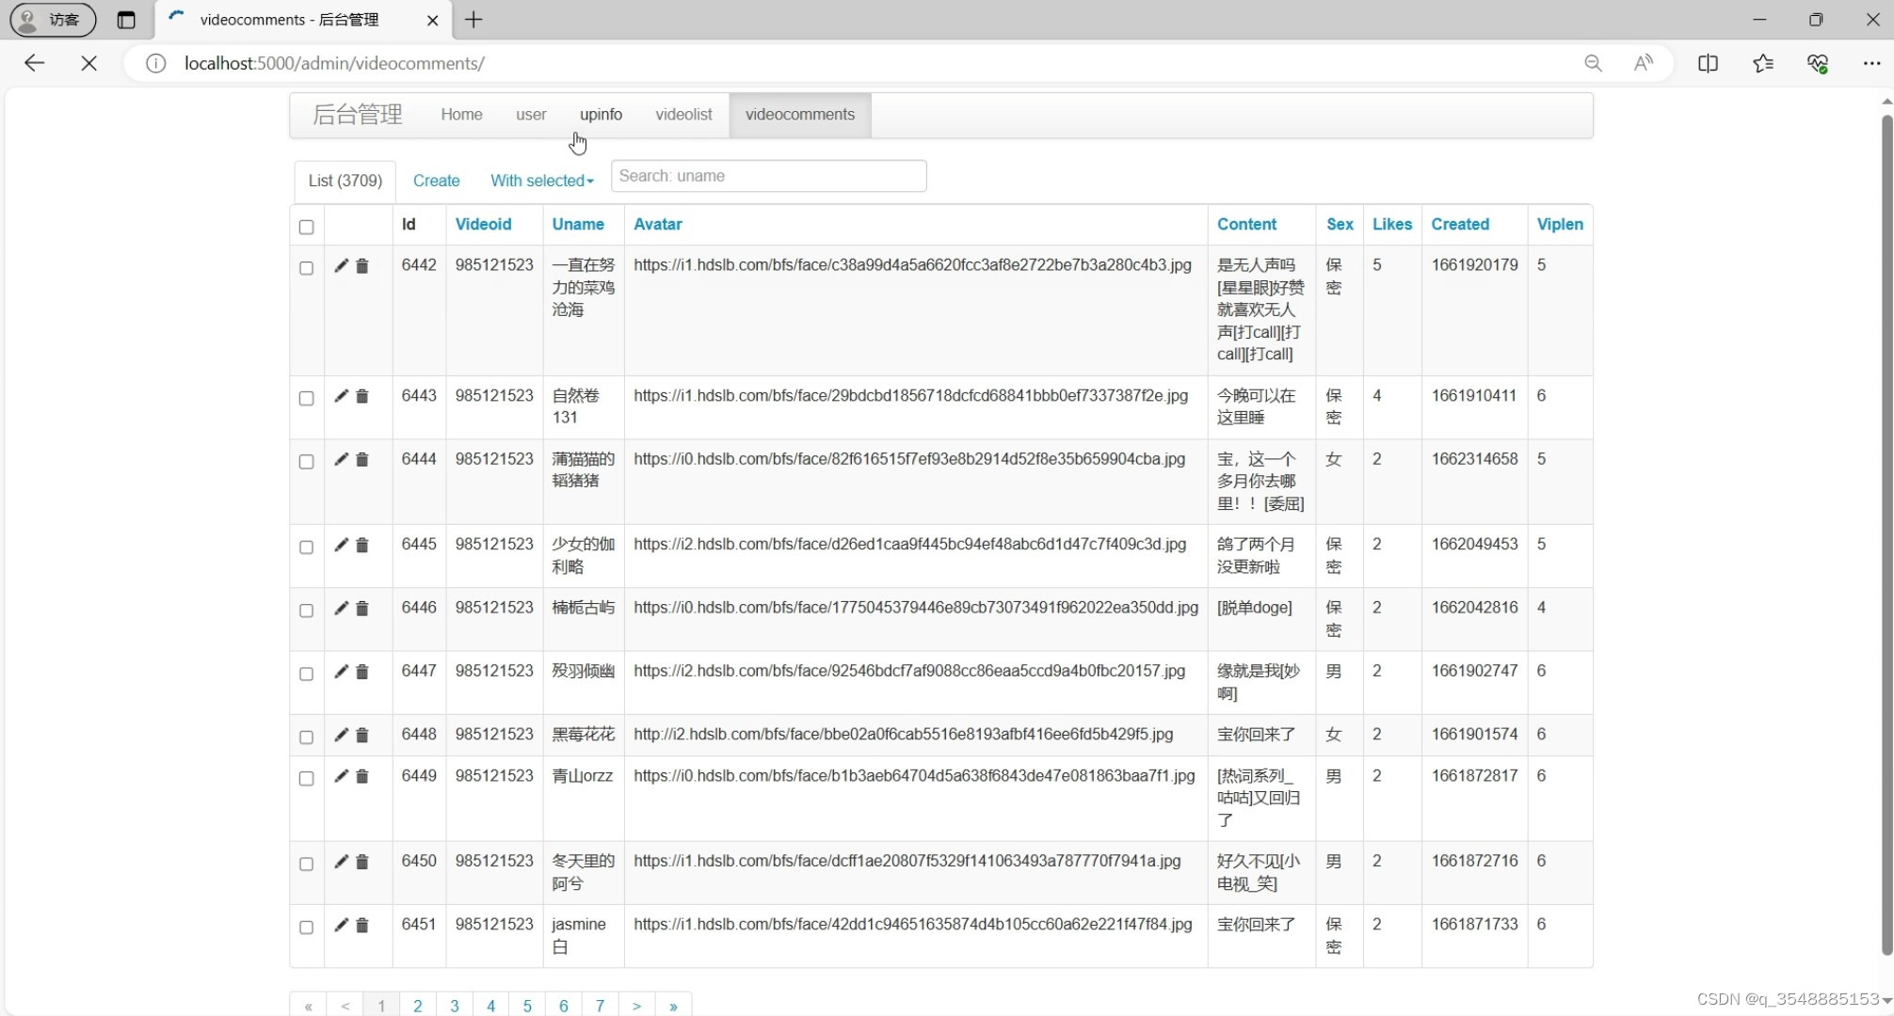Viewport: 1894px width, 1016px height.
Task: Toggle the select-all checkbox in table header
Action: tap(306, 227)
